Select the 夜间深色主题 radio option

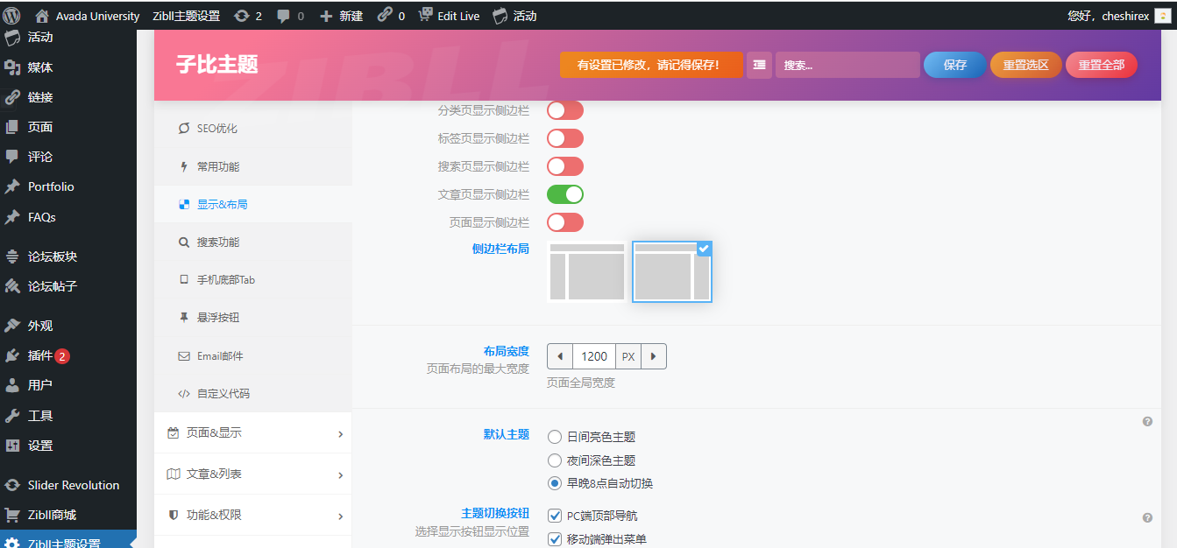point(555,460)
